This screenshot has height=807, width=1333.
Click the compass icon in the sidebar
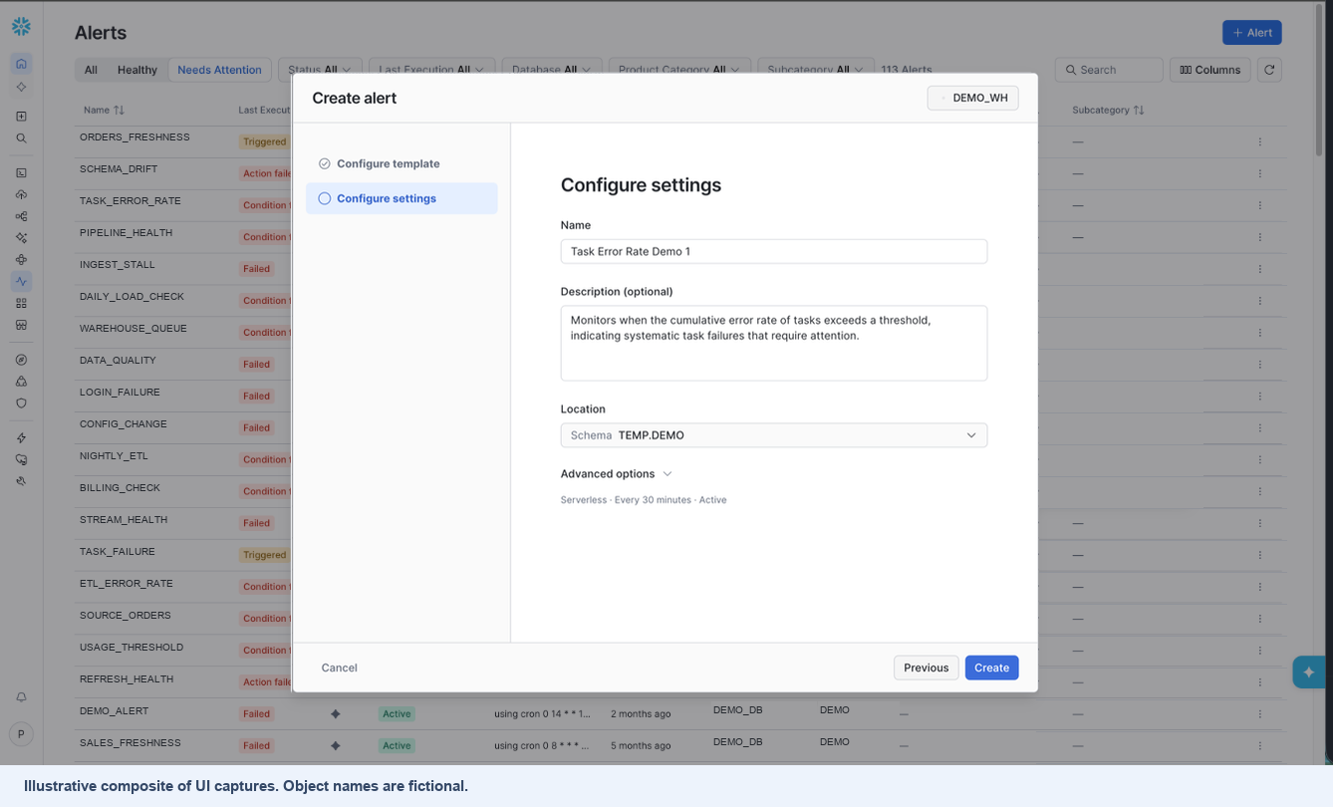[x=21, y=360]
